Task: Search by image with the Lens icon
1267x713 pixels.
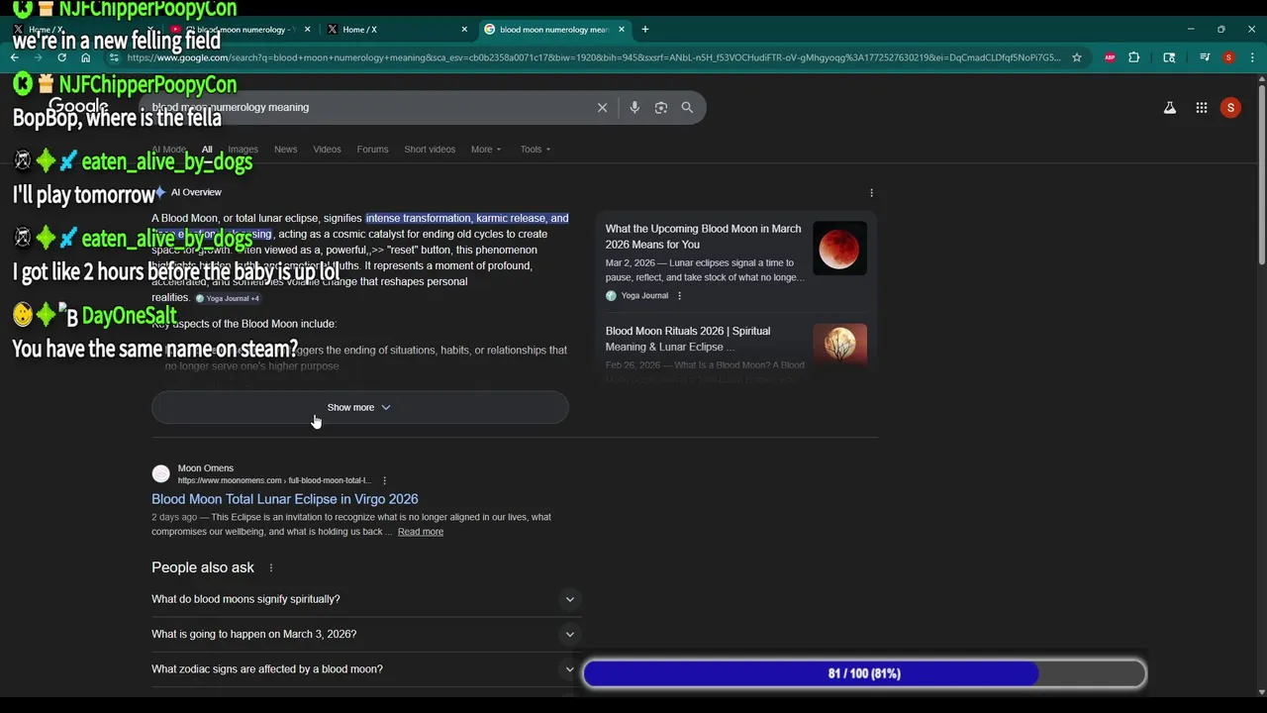Action: click(661, 107)
